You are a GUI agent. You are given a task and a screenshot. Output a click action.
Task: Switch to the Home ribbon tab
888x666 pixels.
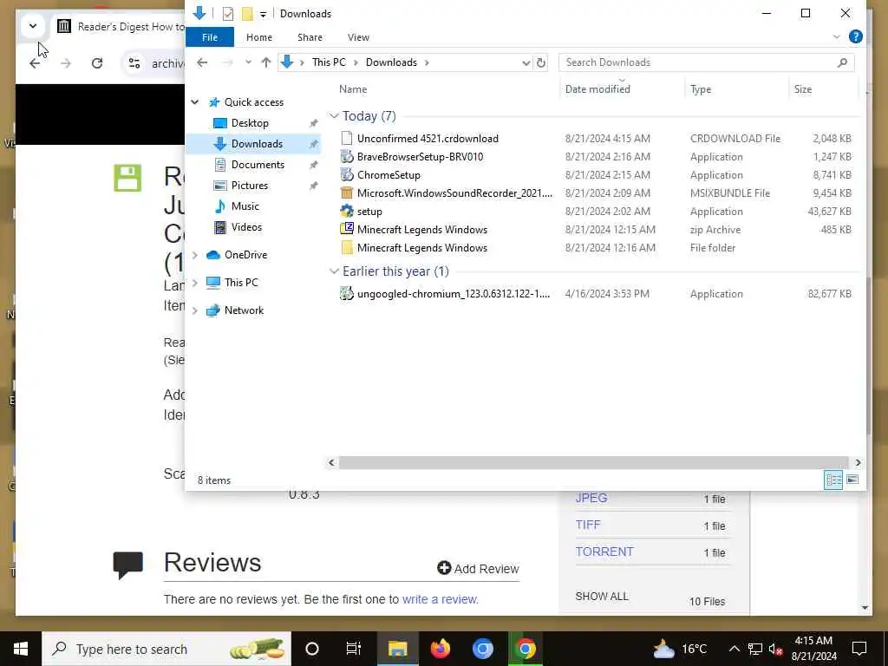[x=258, y=37]
